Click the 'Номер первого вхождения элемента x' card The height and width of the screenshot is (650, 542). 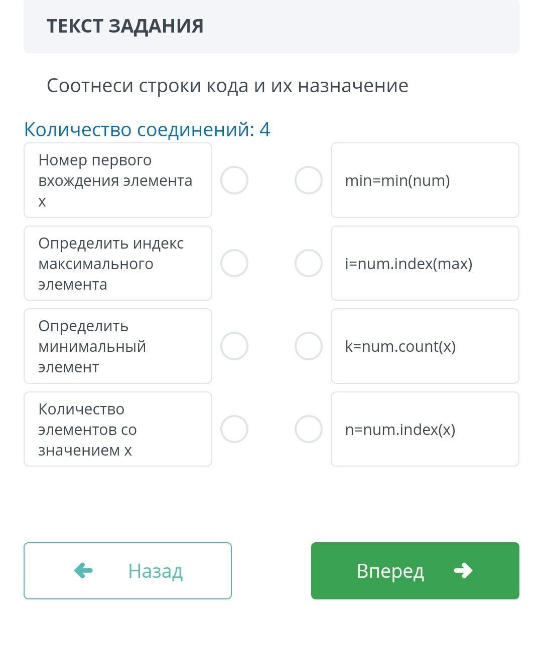tap(118, 180)
